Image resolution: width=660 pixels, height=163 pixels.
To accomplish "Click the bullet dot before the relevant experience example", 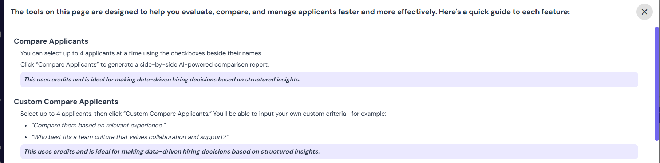I will [x=26, y=126].
